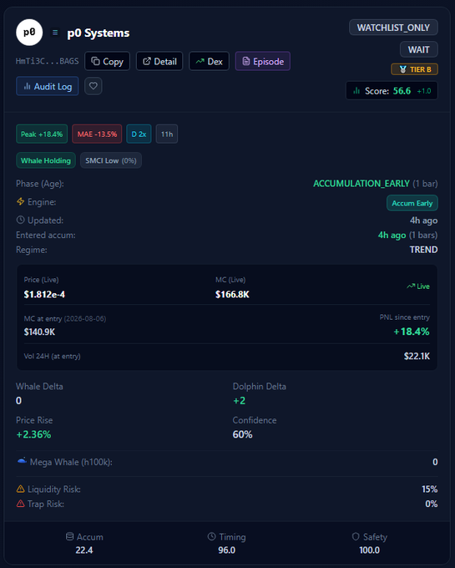Viewport: 455px width, 568px height.
Task: Click the Peak +18.4% tag
Action: click(42, 134)
